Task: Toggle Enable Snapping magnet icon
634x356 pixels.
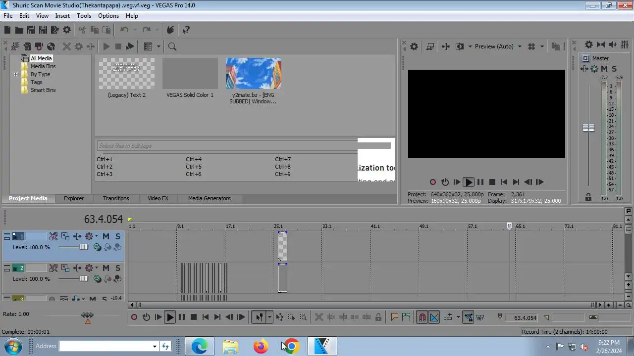Action: pos(422,317)
